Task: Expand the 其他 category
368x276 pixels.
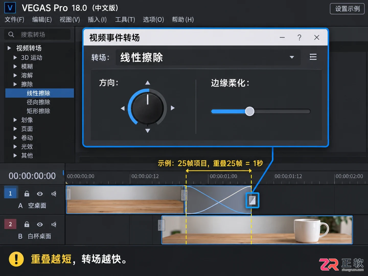Action: coord(15,155)
